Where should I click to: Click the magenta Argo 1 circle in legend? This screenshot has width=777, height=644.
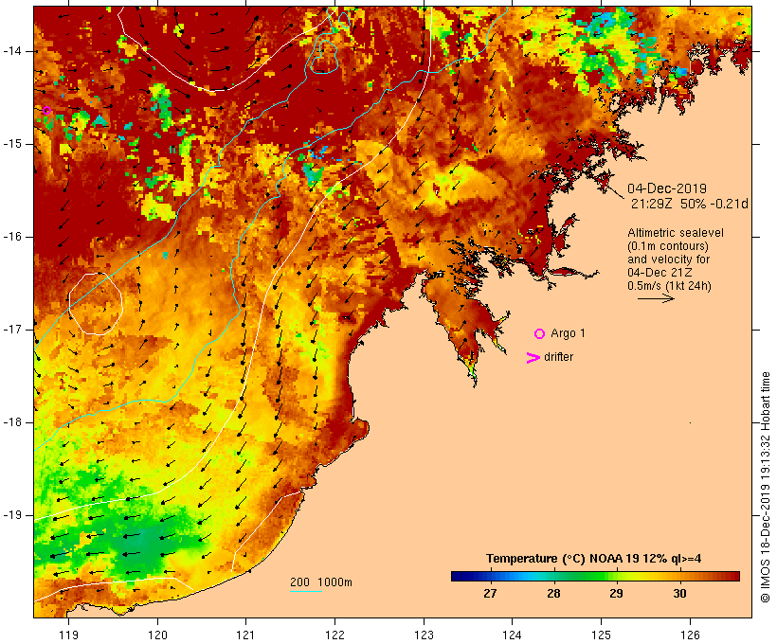tap(540, 334)
